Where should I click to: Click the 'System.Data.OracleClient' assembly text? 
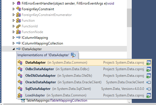point(125,82)
